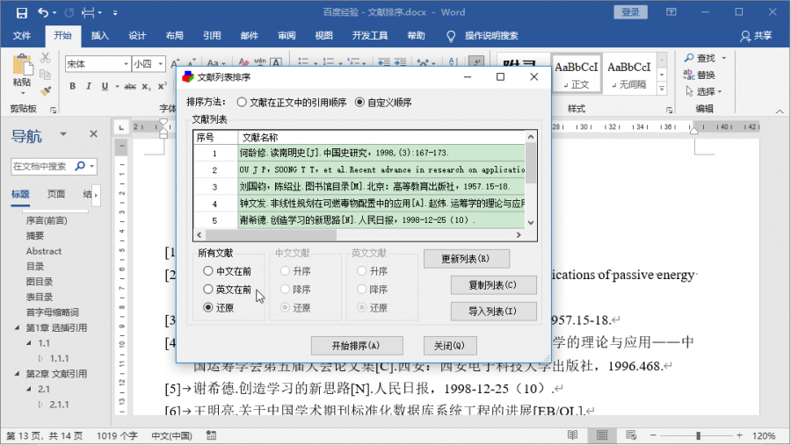
Task: Toggle bold formatting
Action: 73,86
